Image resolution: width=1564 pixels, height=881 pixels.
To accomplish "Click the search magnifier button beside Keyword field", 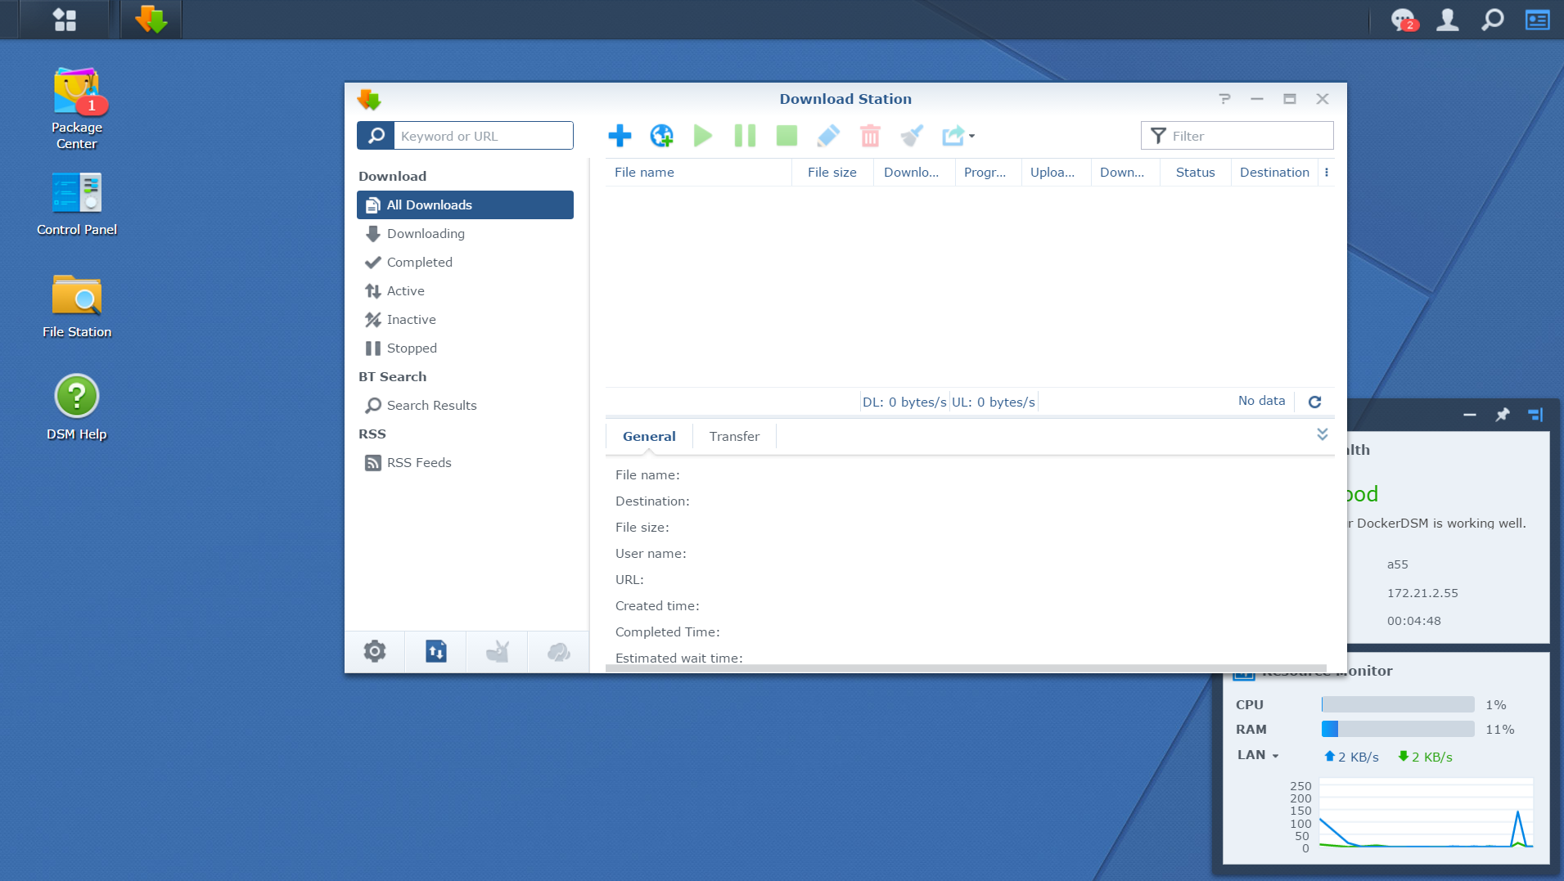I will click(376, 136).
